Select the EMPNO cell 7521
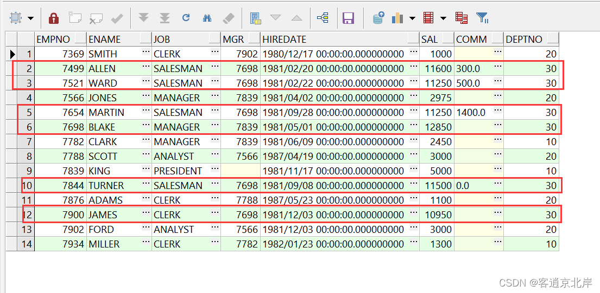The height and width of the screenshot is (293, 600). [60, 83]
